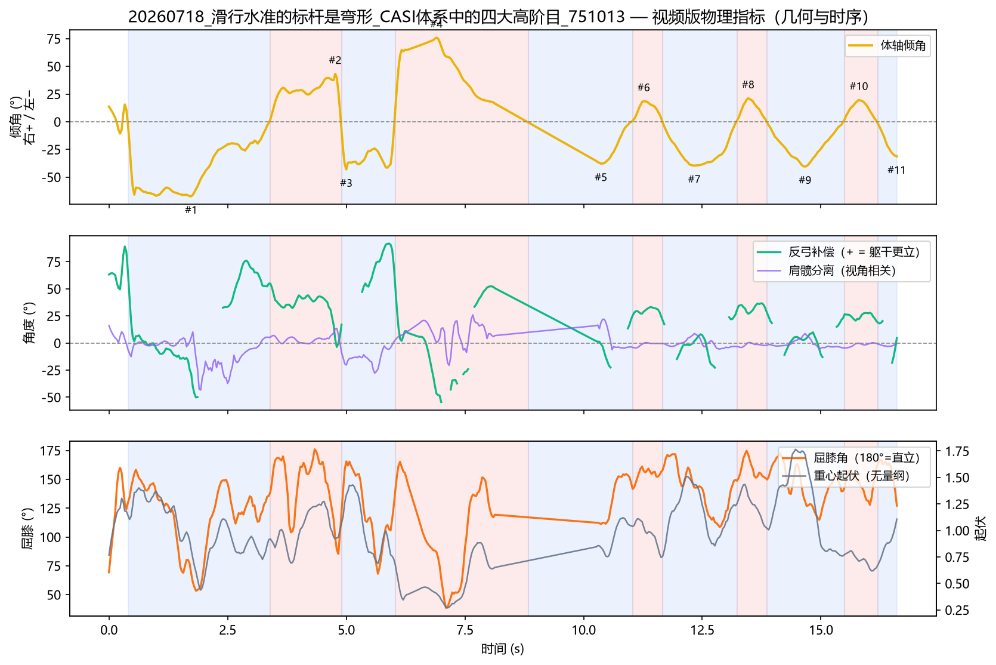Click the 0.0 time tick label
The height and width of the screenshot is (665, 996).
(x=109, y=630)
